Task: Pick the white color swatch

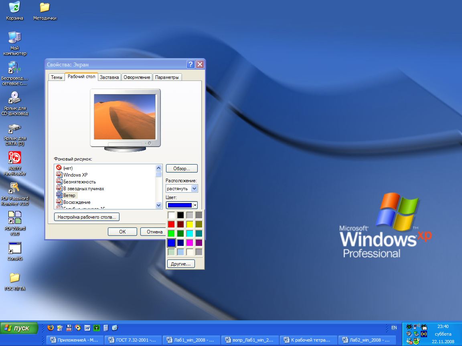Action: pos(171,215)
